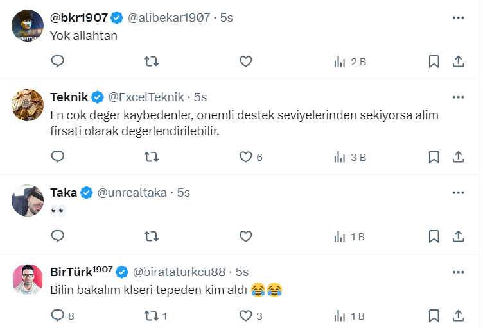Viewport: 483px width, 328px height.
Task: Bookmark the Taka tweet
Action: pyautogui.click(x=434, y=236)
